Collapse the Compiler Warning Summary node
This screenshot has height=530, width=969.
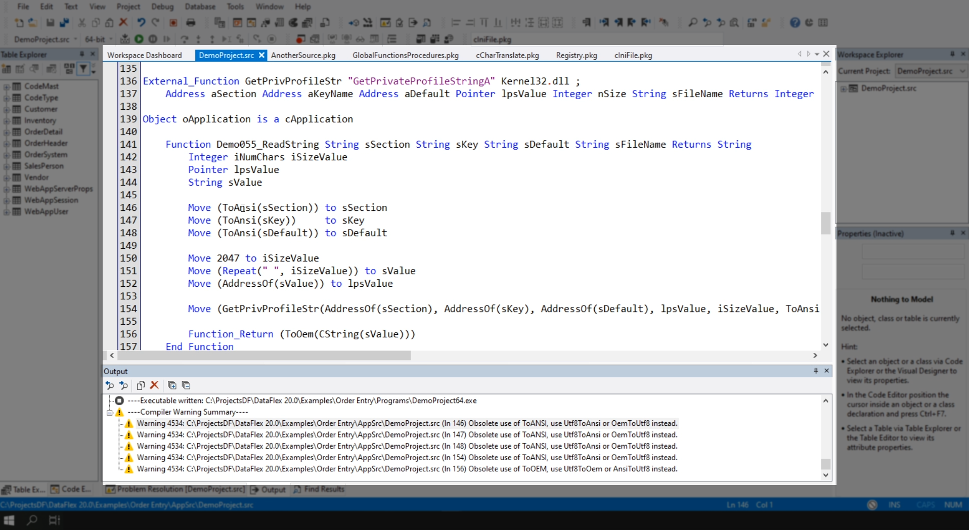click(110, 412)
